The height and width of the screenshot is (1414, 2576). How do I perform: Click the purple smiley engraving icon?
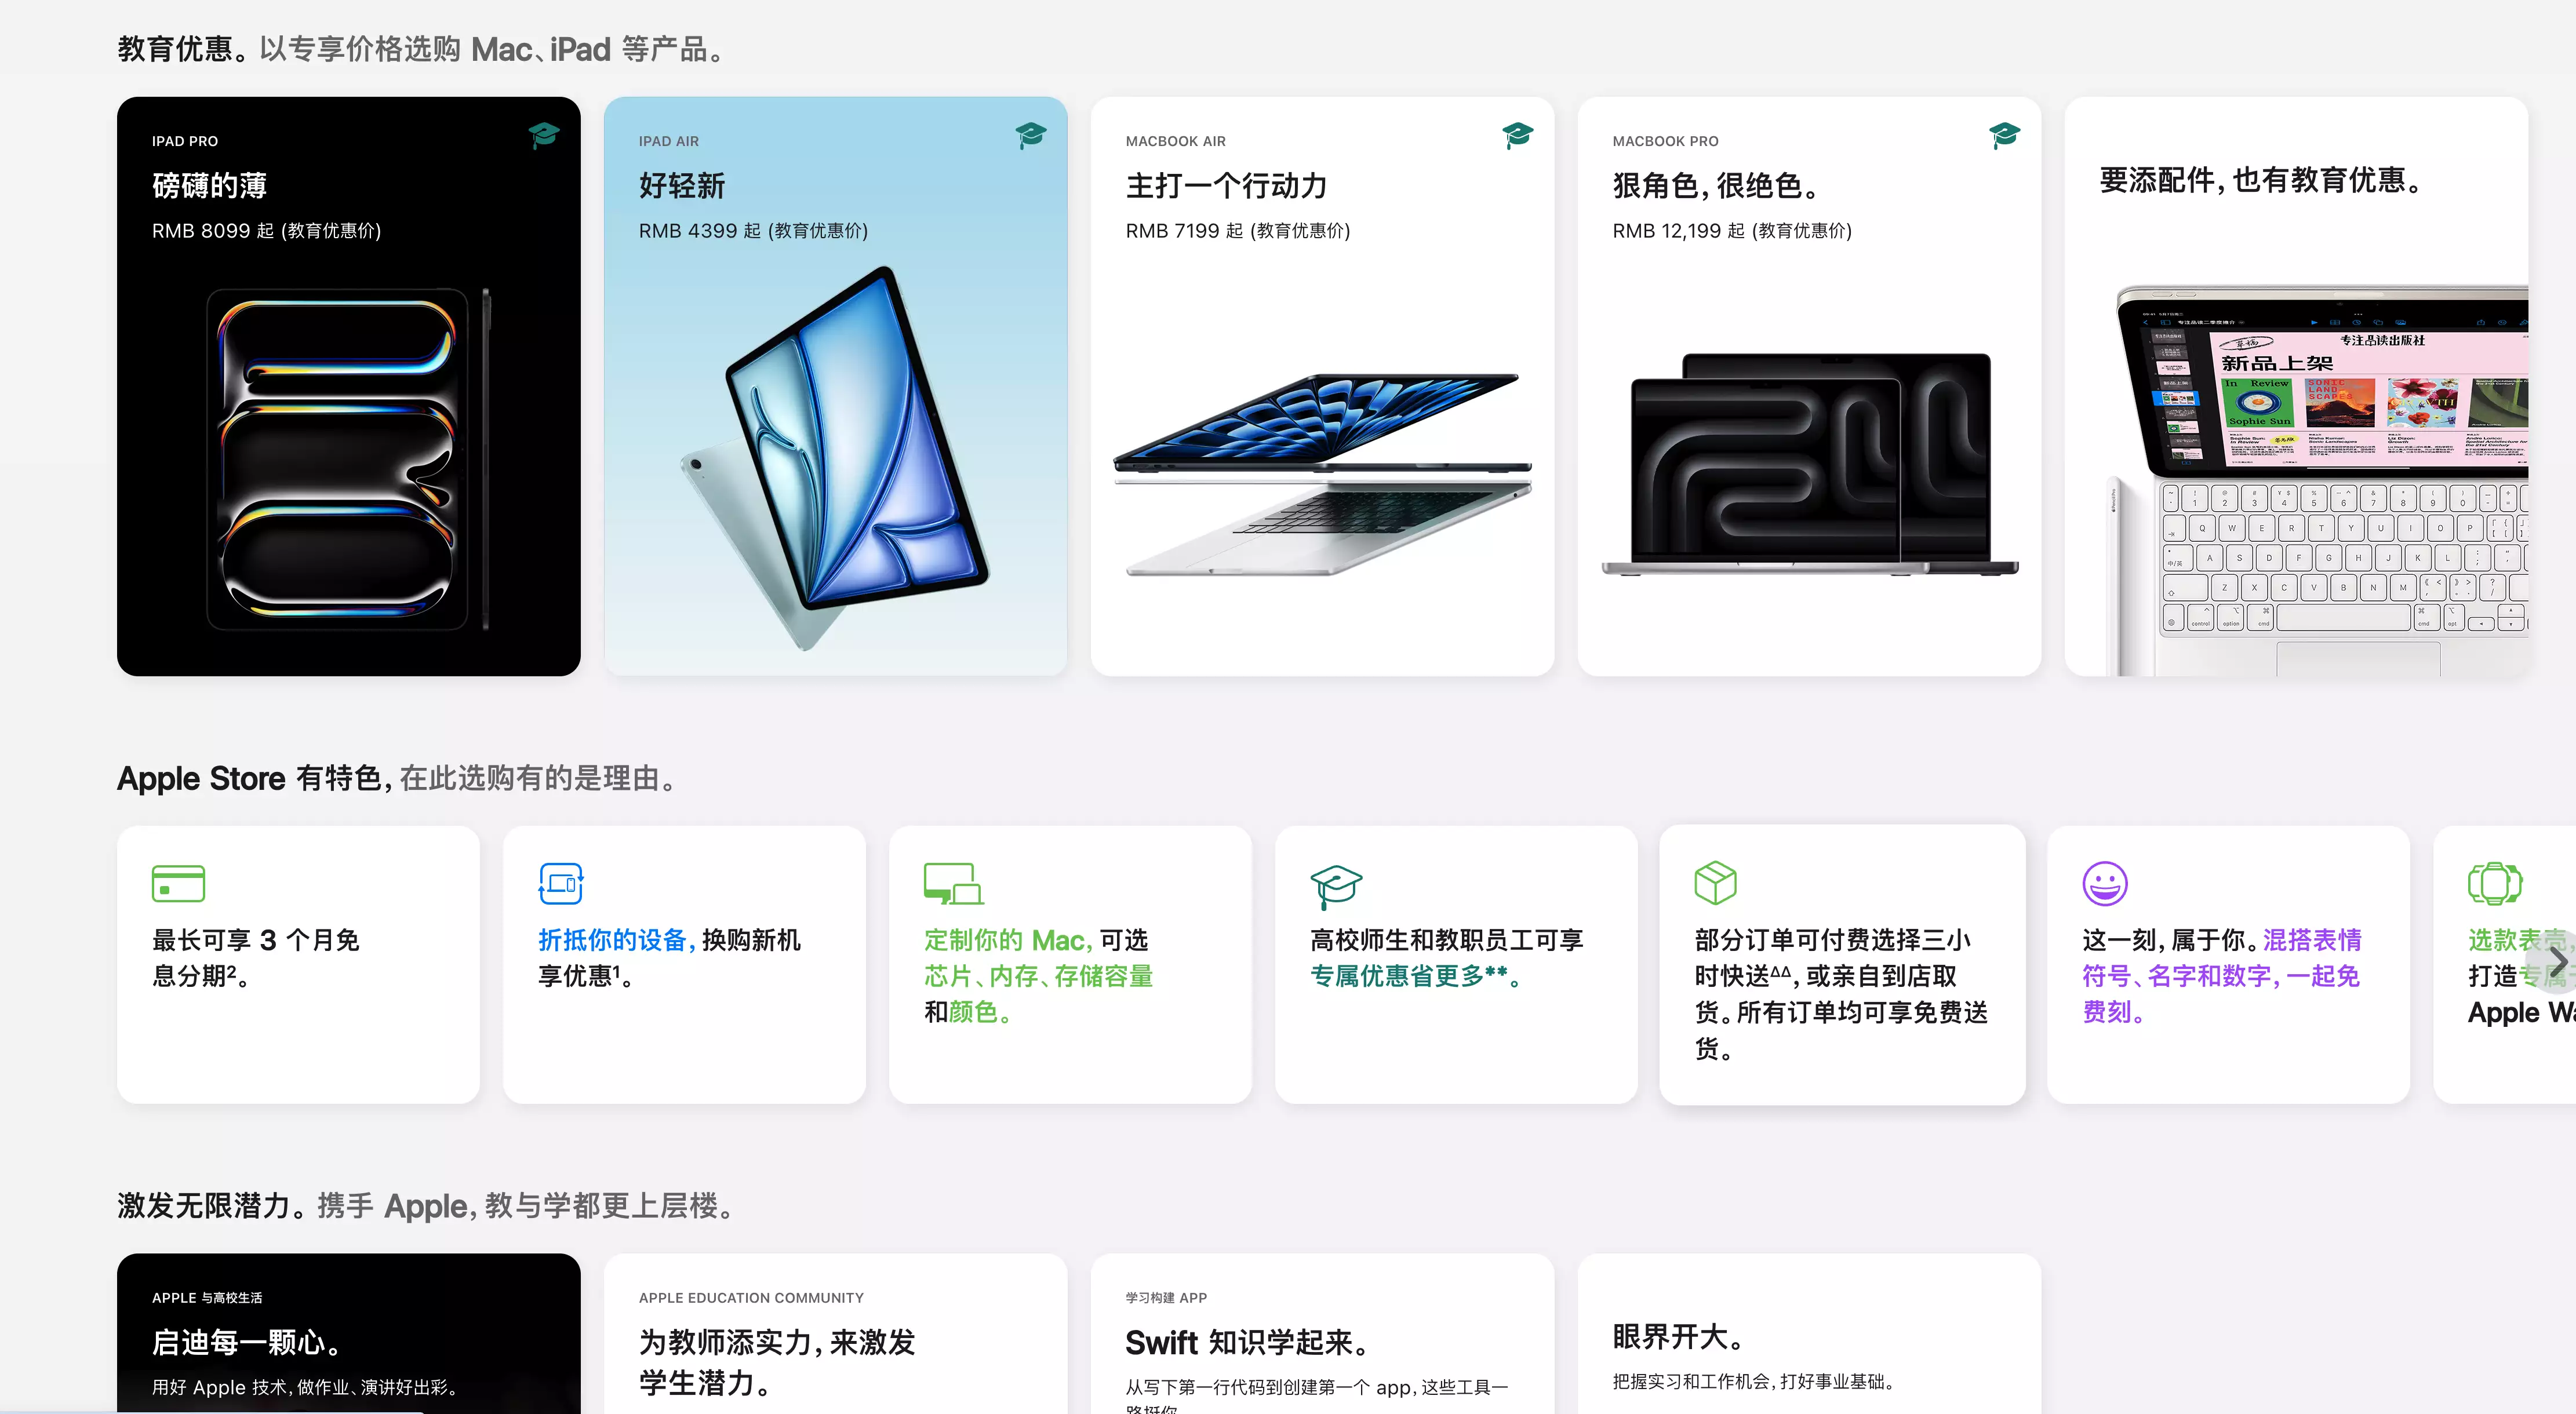click(2105, 884)
